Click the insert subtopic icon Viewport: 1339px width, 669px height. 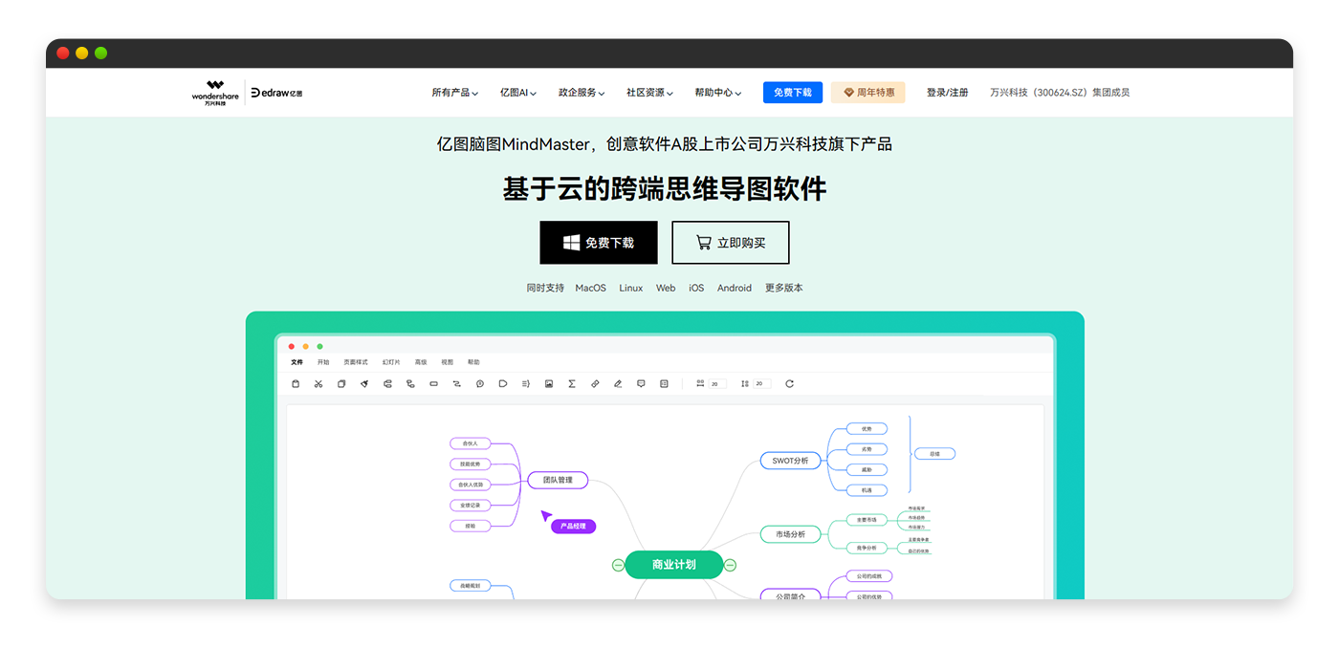click(410, 383)
